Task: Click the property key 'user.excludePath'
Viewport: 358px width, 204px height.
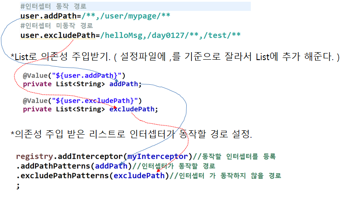Action: 58,36
